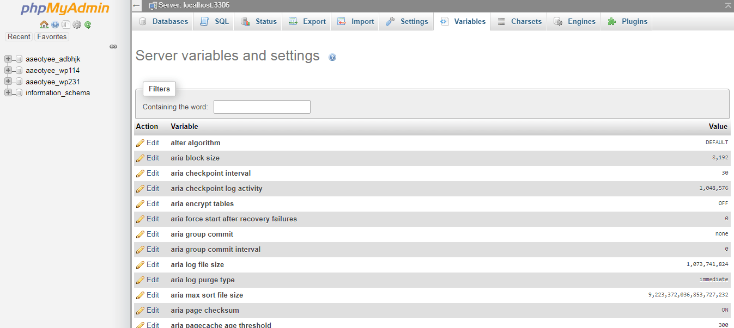Switch to the Favorites tables view
This screenshot has width=734, height=328.
pos(51,36)
